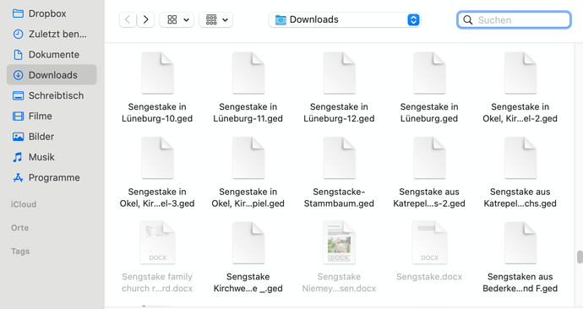
Task: Select Sengstake family church r...rd.docx file
Action: point(157,257)
